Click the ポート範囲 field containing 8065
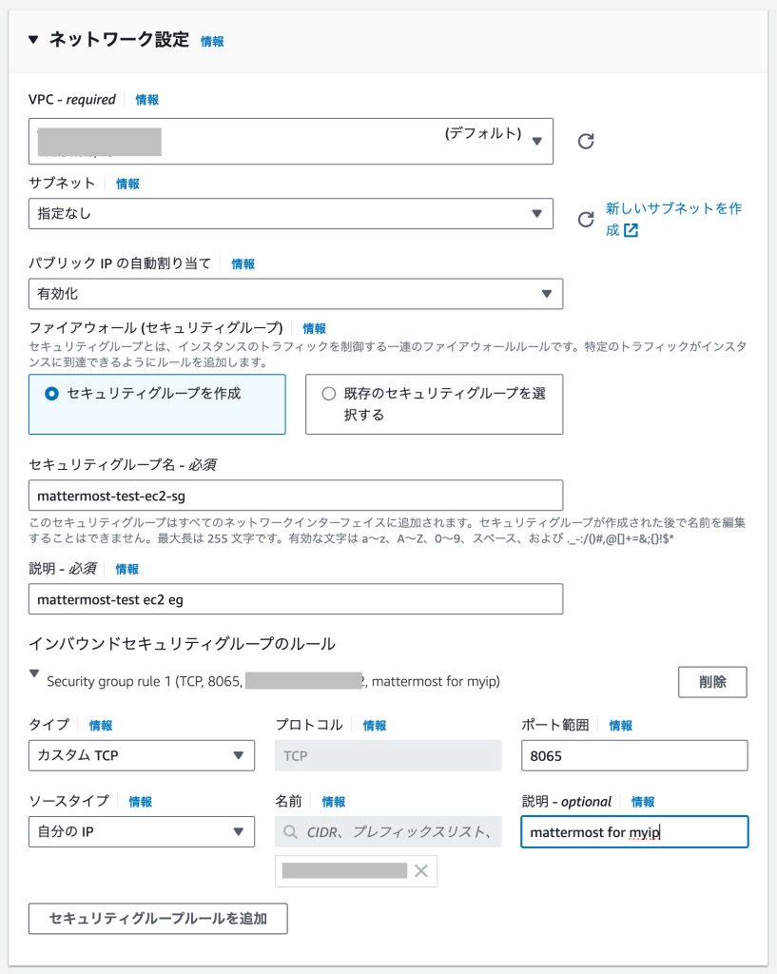 (634, 756)
